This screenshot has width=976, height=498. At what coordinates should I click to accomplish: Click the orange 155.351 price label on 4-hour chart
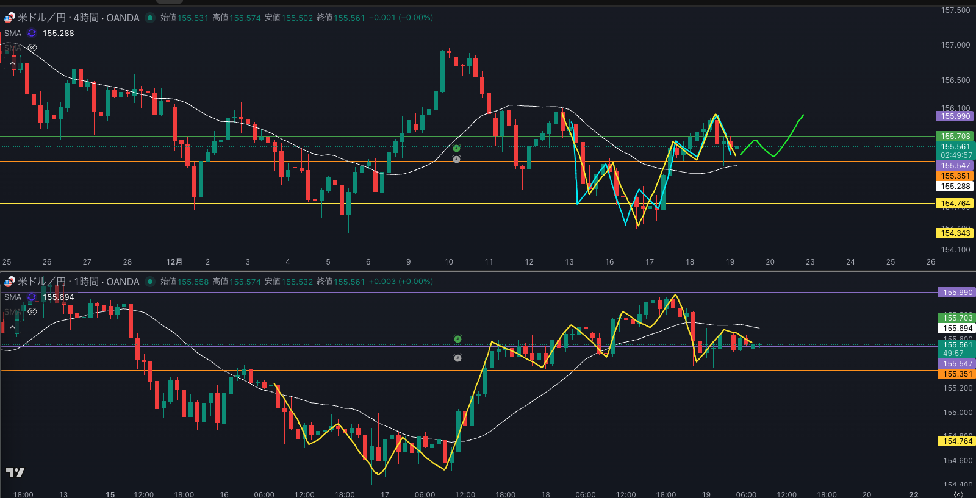pyautogui.click(x=955, y=176)
